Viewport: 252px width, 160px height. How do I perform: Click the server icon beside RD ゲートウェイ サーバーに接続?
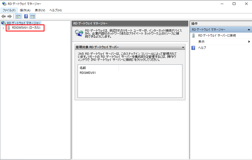click(x=193, y=36)
